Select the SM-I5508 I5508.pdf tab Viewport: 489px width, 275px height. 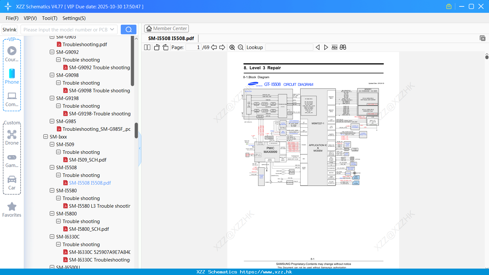point(171,38)
